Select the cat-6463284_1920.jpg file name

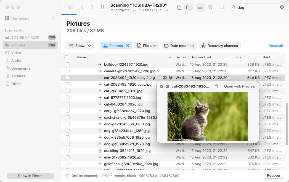(123, 104)
